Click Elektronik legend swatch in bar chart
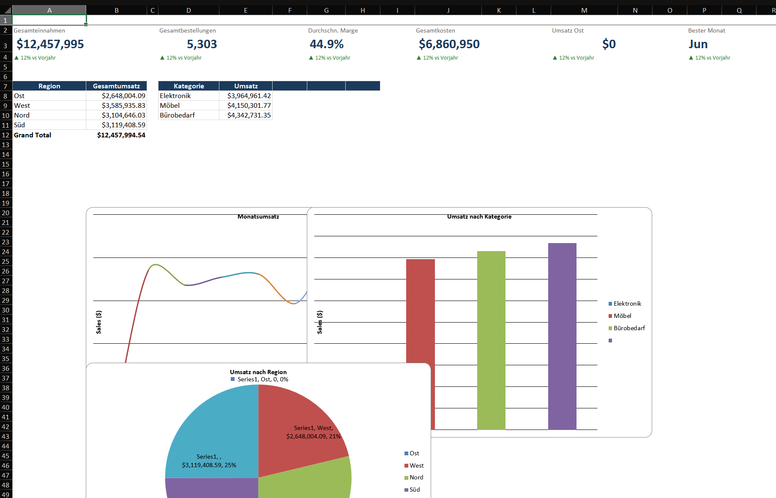Viewport: 776px width, 498px height. tap(610, 304)
